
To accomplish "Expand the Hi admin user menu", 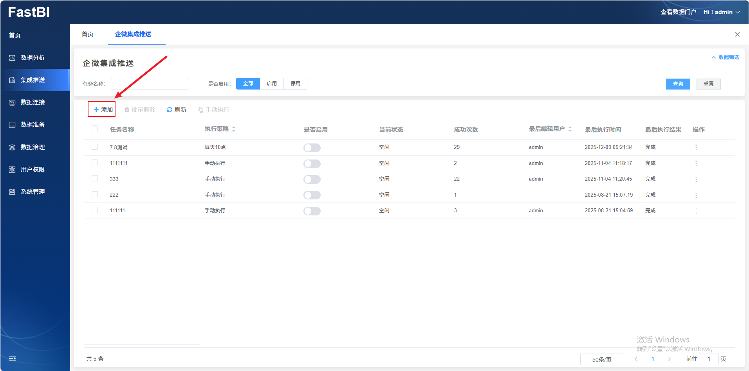I will pyautogui.click(x=722, y=12).
